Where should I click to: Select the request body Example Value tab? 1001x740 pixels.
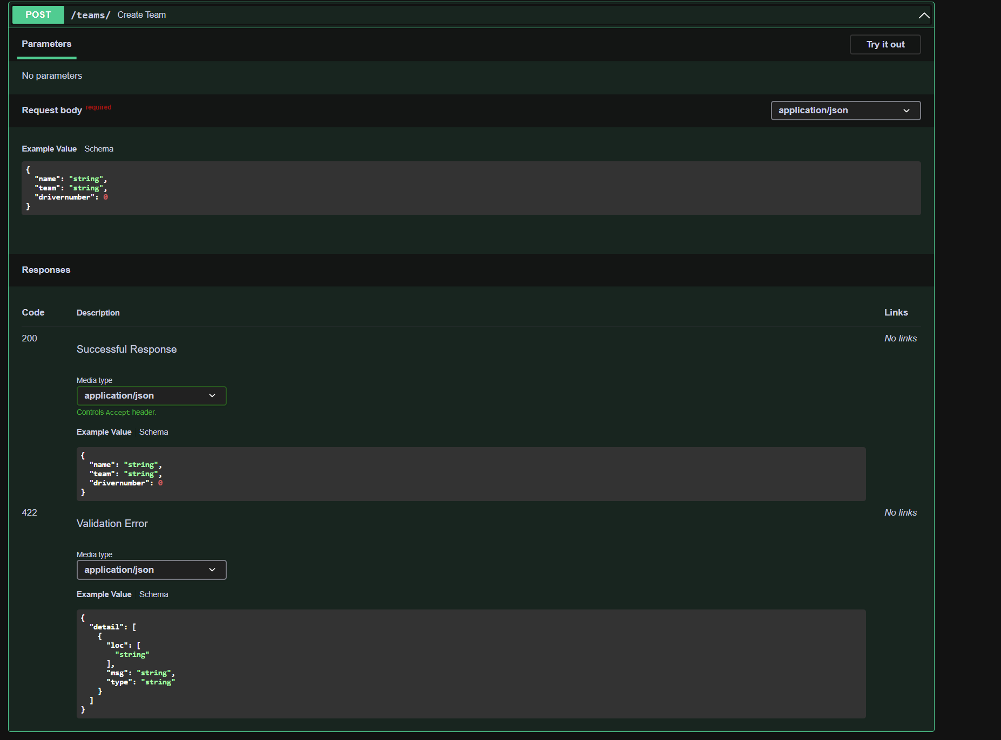[49, 149]
